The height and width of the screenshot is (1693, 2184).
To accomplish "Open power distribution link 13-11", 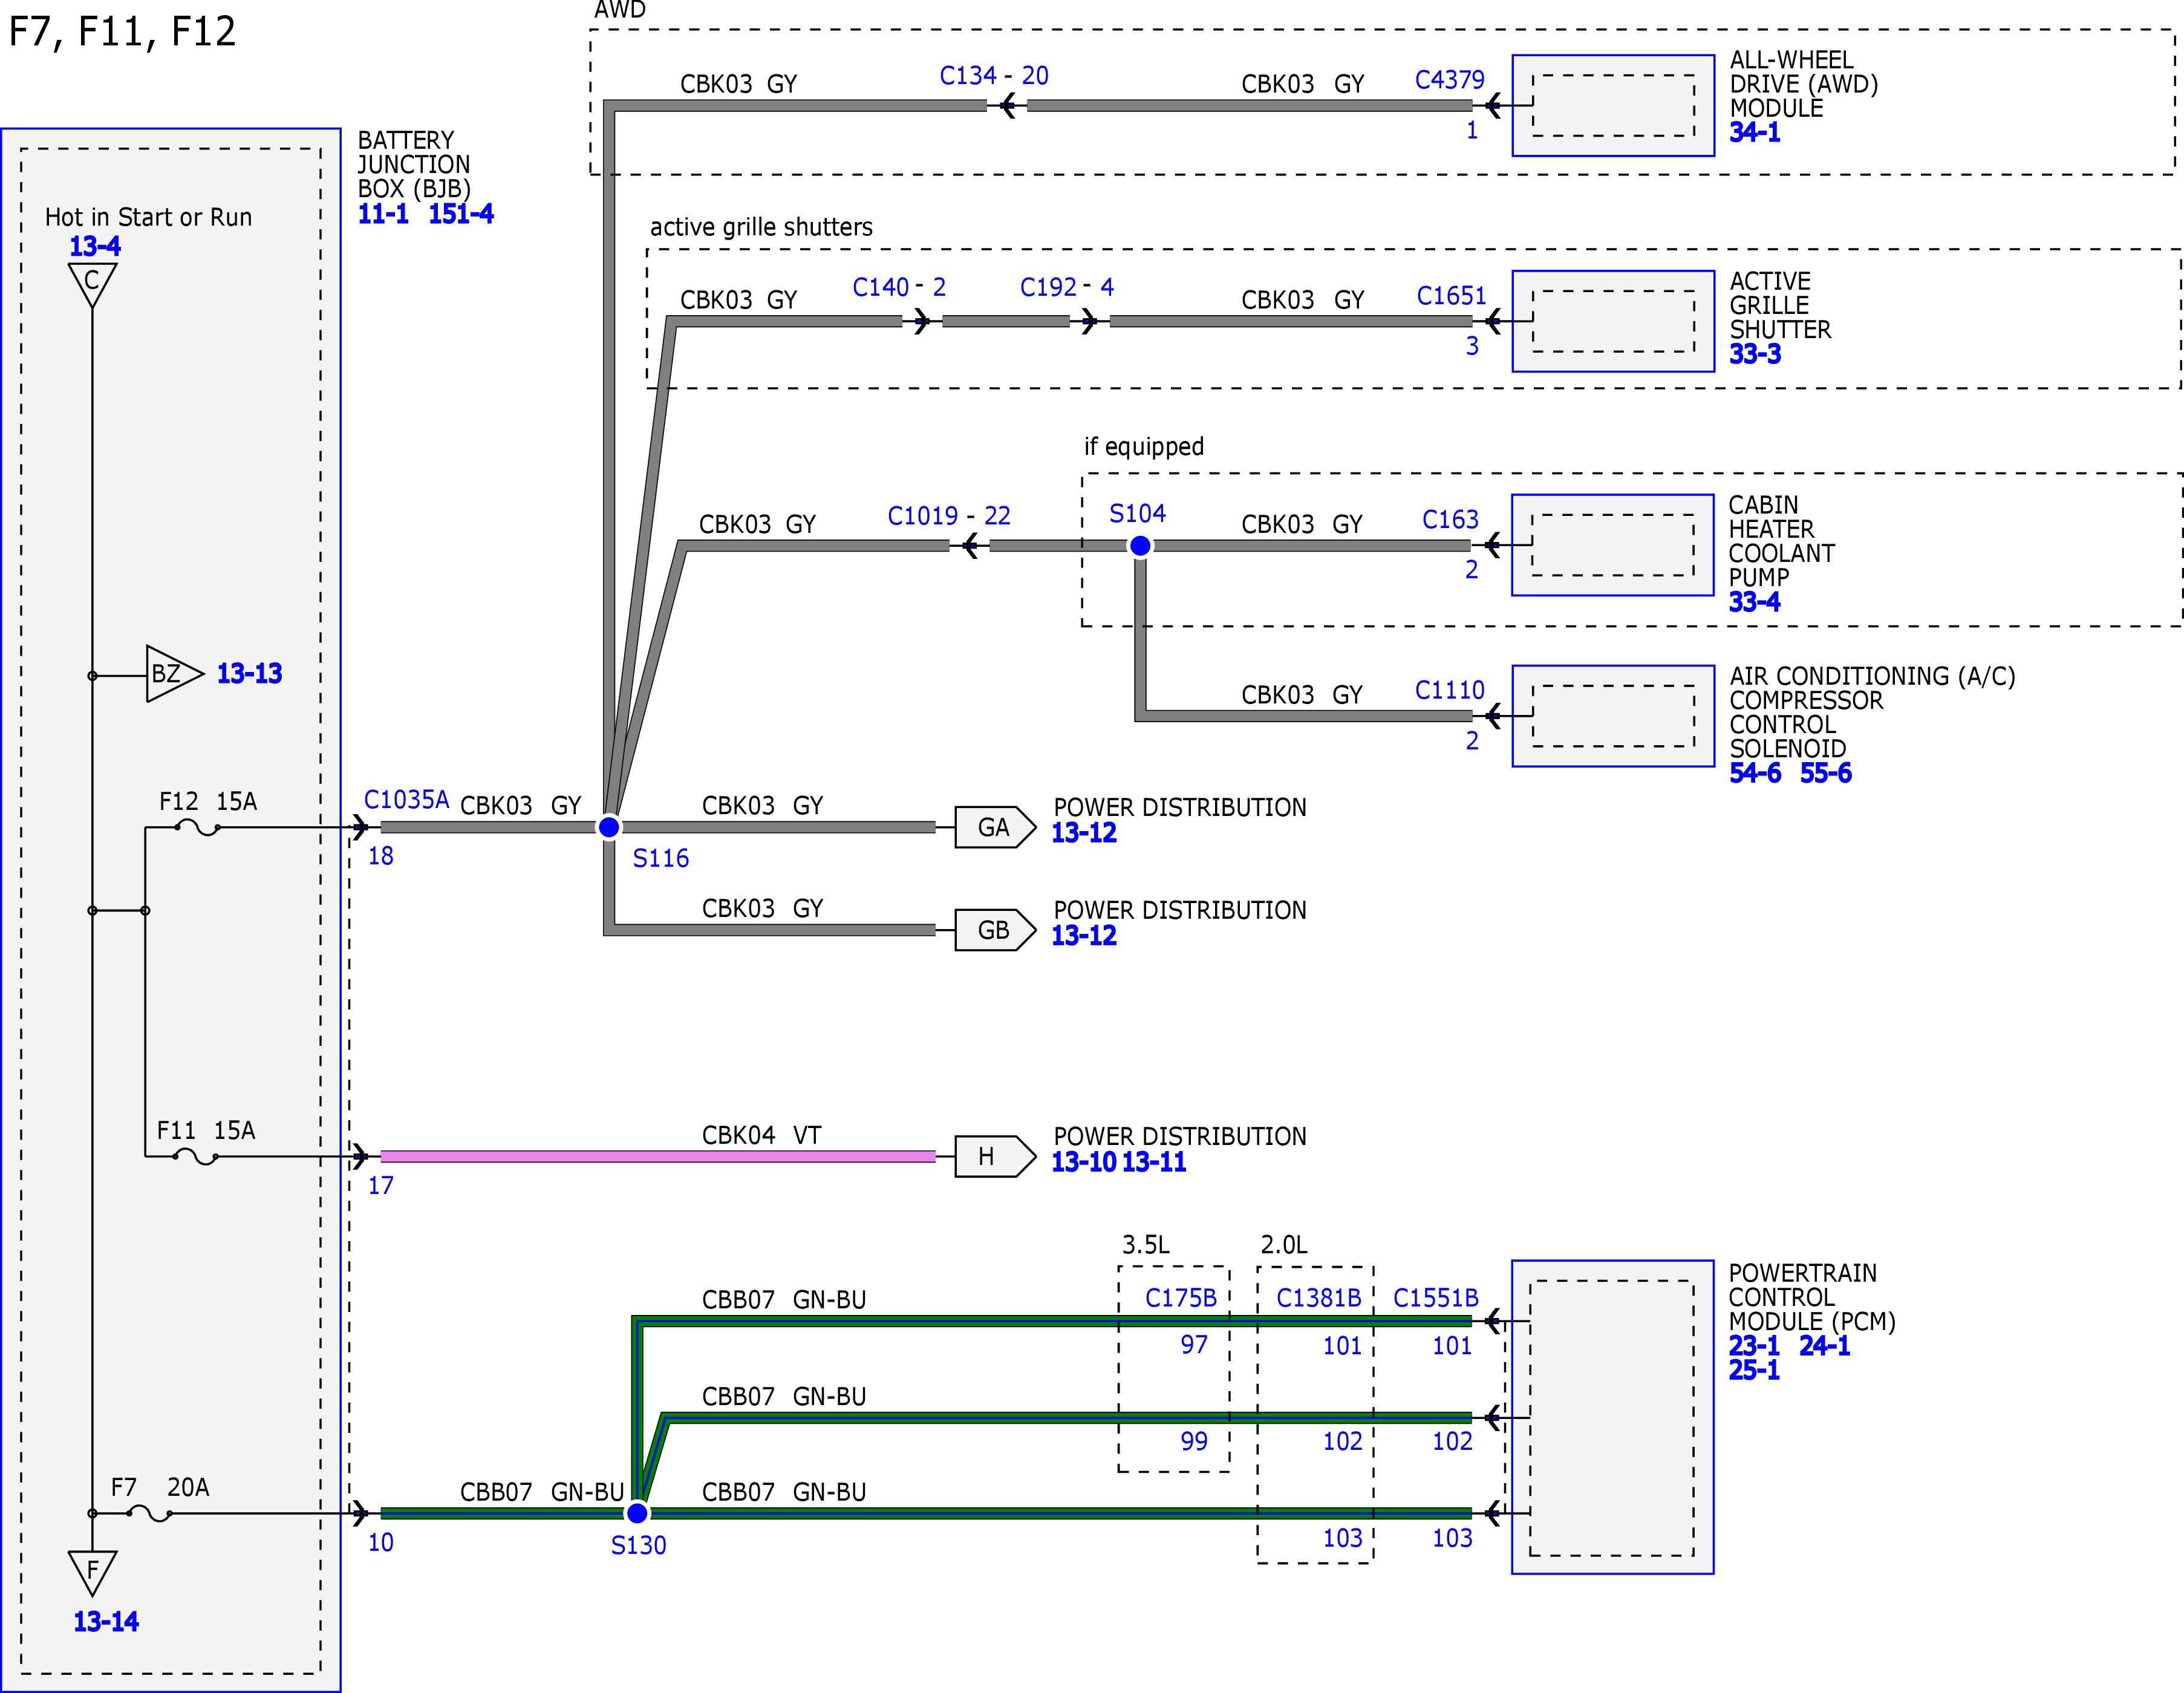I will (x=1154, y=1162).
